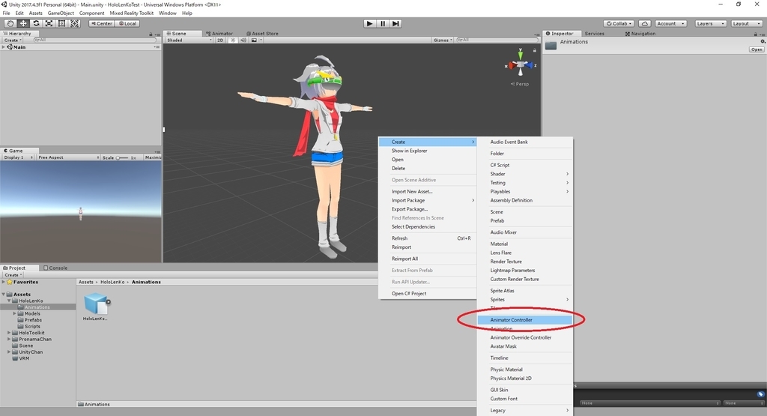Switch to the Animator tab

click(219, 33)
